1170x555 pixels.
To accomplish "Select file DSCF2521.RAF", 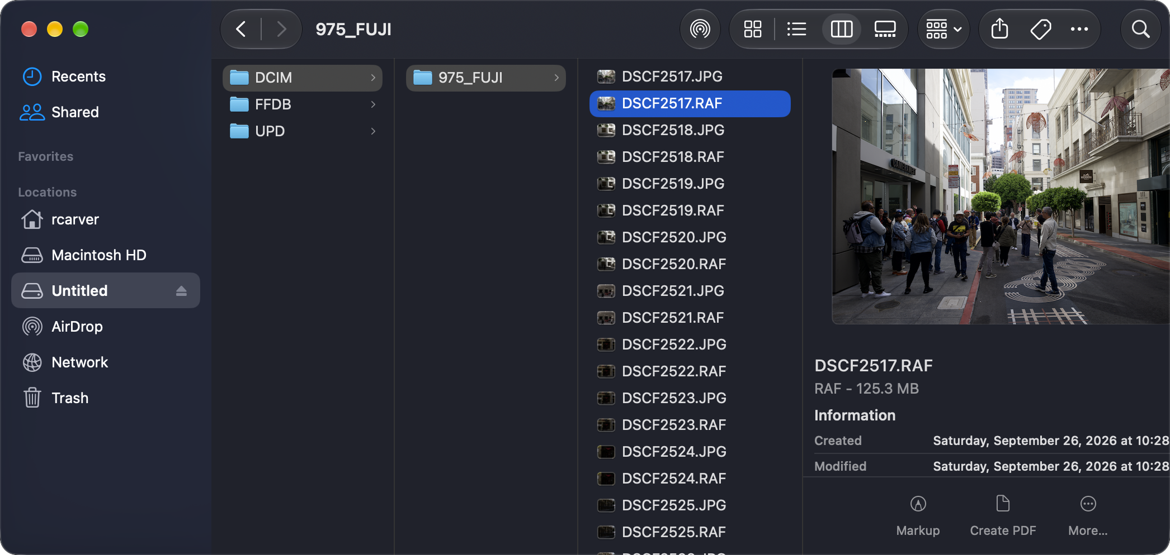I will pos(690,318).
